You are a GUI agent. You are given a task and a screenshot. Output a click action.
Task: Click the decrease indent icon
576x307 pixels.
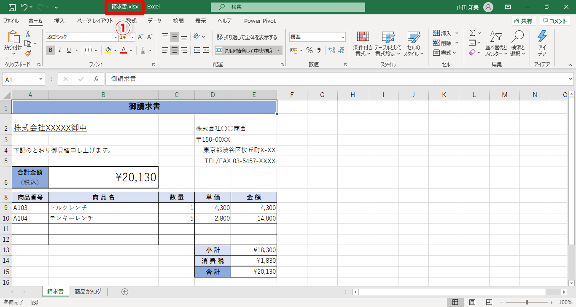(x=197, y=51)
